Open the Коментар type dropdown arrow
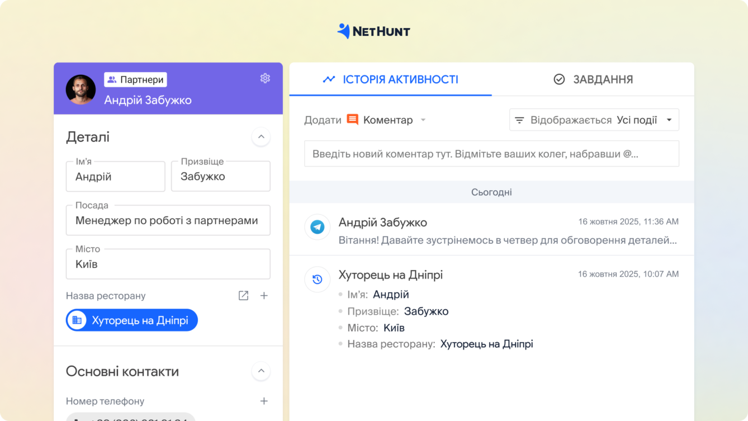 click(423, 120)
